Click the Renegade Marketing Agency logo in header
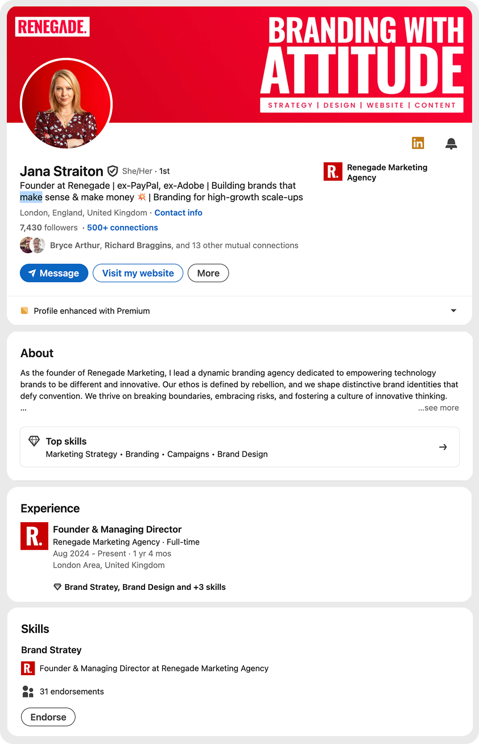 [333, 172]
